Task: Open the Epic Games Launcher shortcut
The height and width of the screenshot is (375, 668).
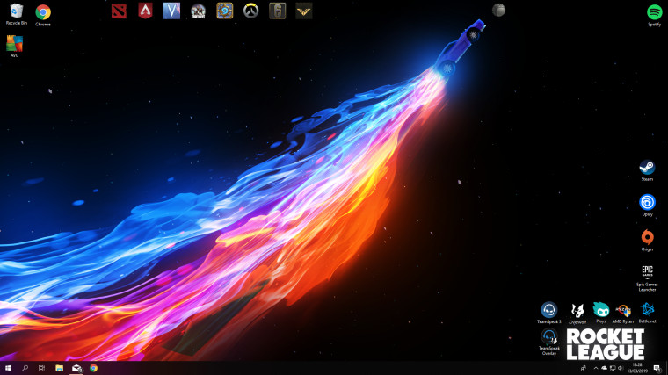Action: pos(647,278)
